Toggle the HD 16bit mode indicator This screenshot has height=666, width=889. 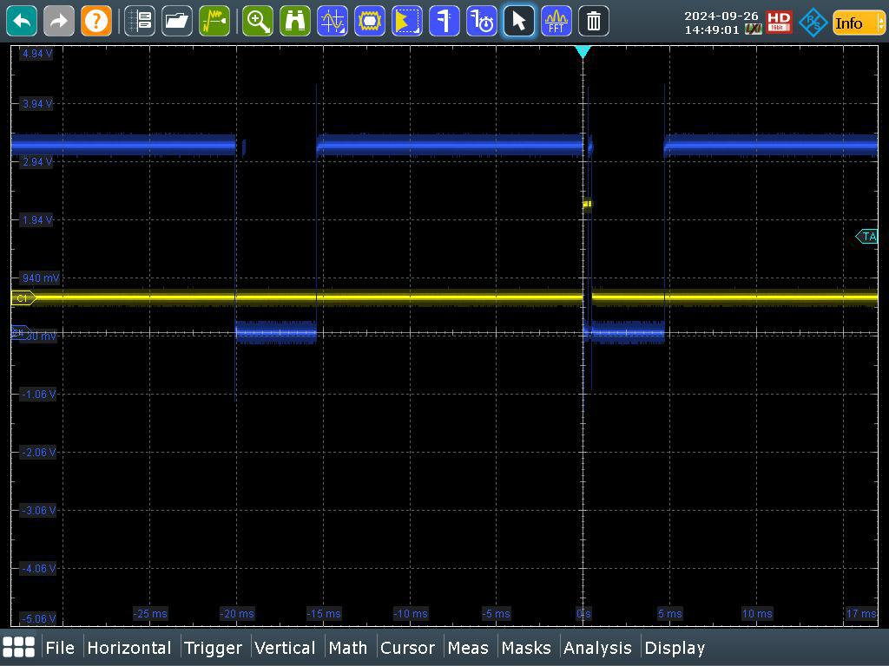click(x=779, y=23)
